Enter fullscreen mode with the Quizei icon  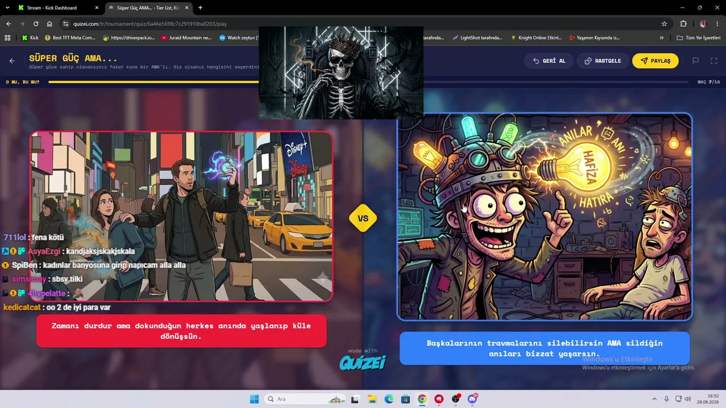point(714,61)
